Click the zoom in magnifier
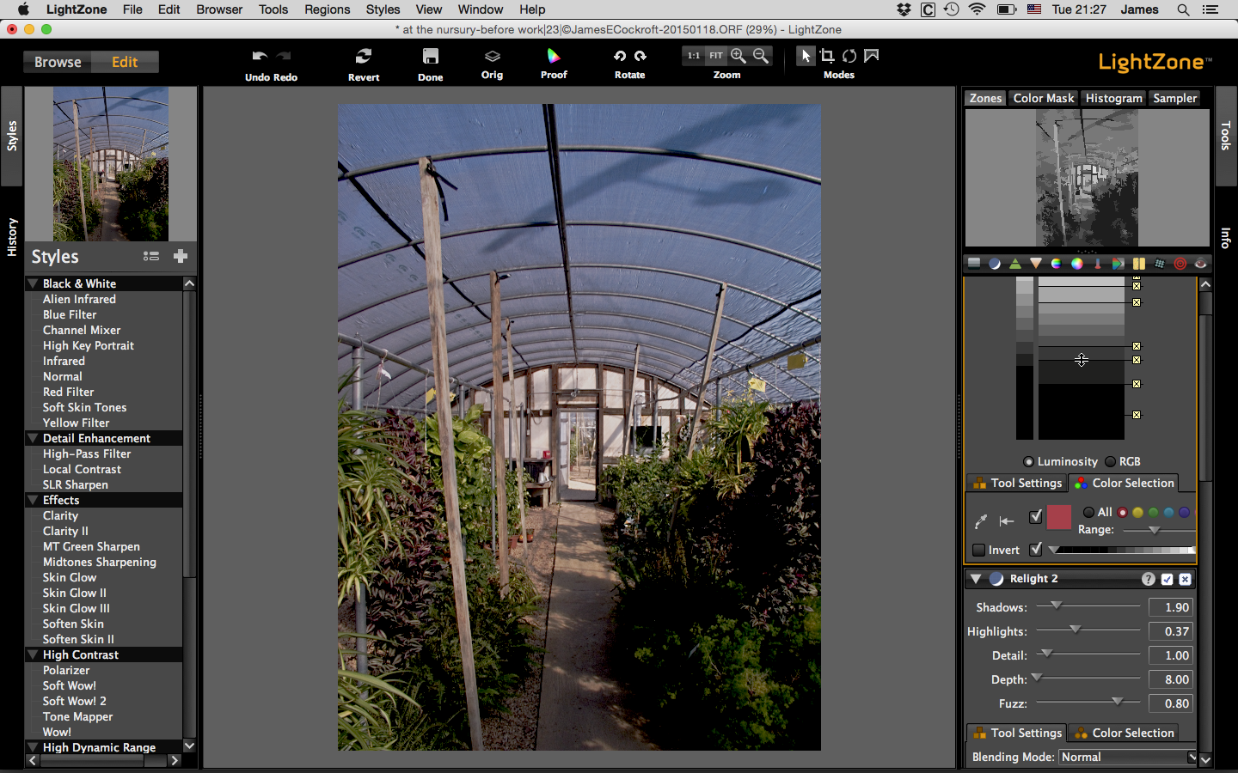The width and height of the screenshot is (1238, 773). (739, 56)
